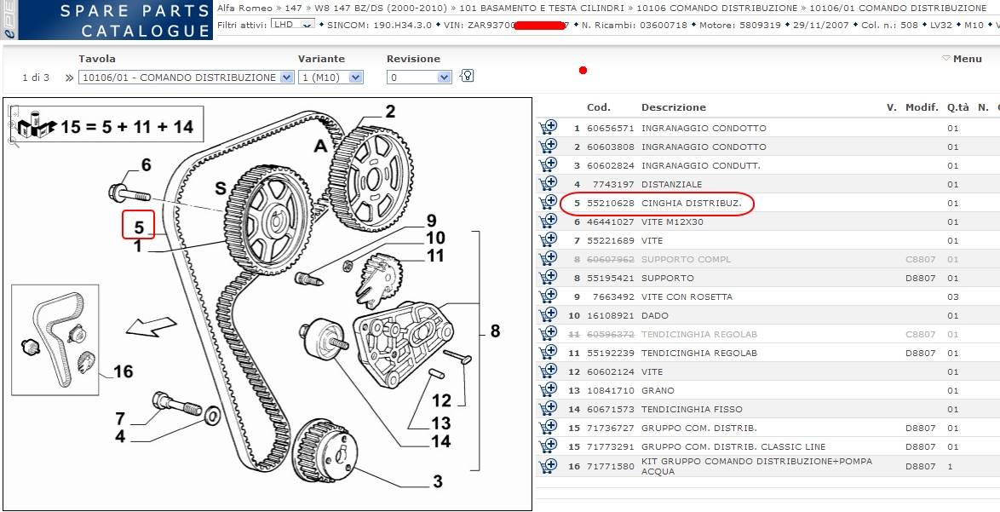1000x512 pixels.
Task: Click 10106/01 COMANDO DISTRIBUZIONE breadcrumb
Action: [898, 9]
